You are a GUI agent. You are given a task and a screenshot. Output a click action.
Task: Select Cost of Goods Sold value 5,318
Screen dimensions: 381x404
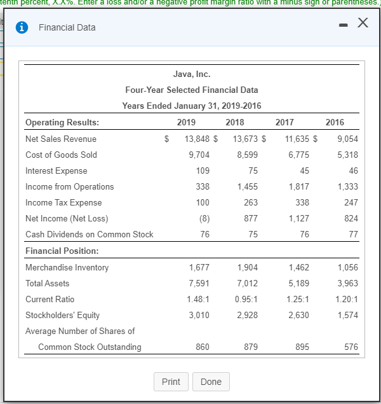coord(347,155)
